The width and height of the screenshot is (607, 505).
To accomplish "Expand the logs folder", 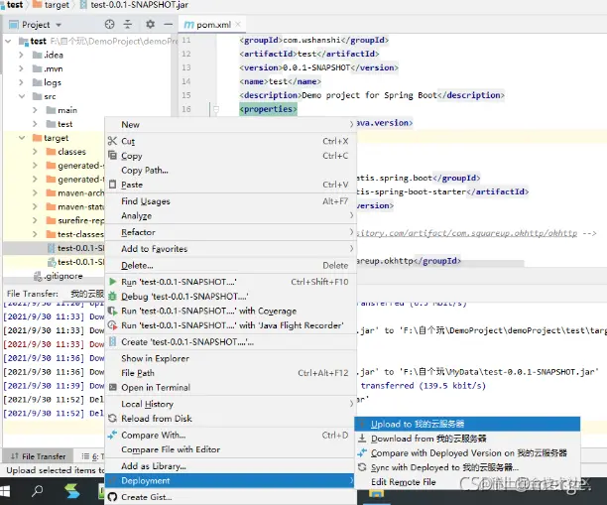I will [x=21, y=82].
